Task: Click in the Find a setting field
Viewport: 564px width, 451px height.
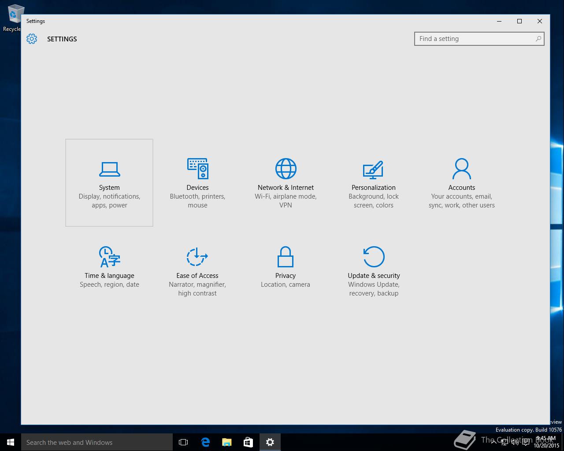Action: (x=479, y=39)
